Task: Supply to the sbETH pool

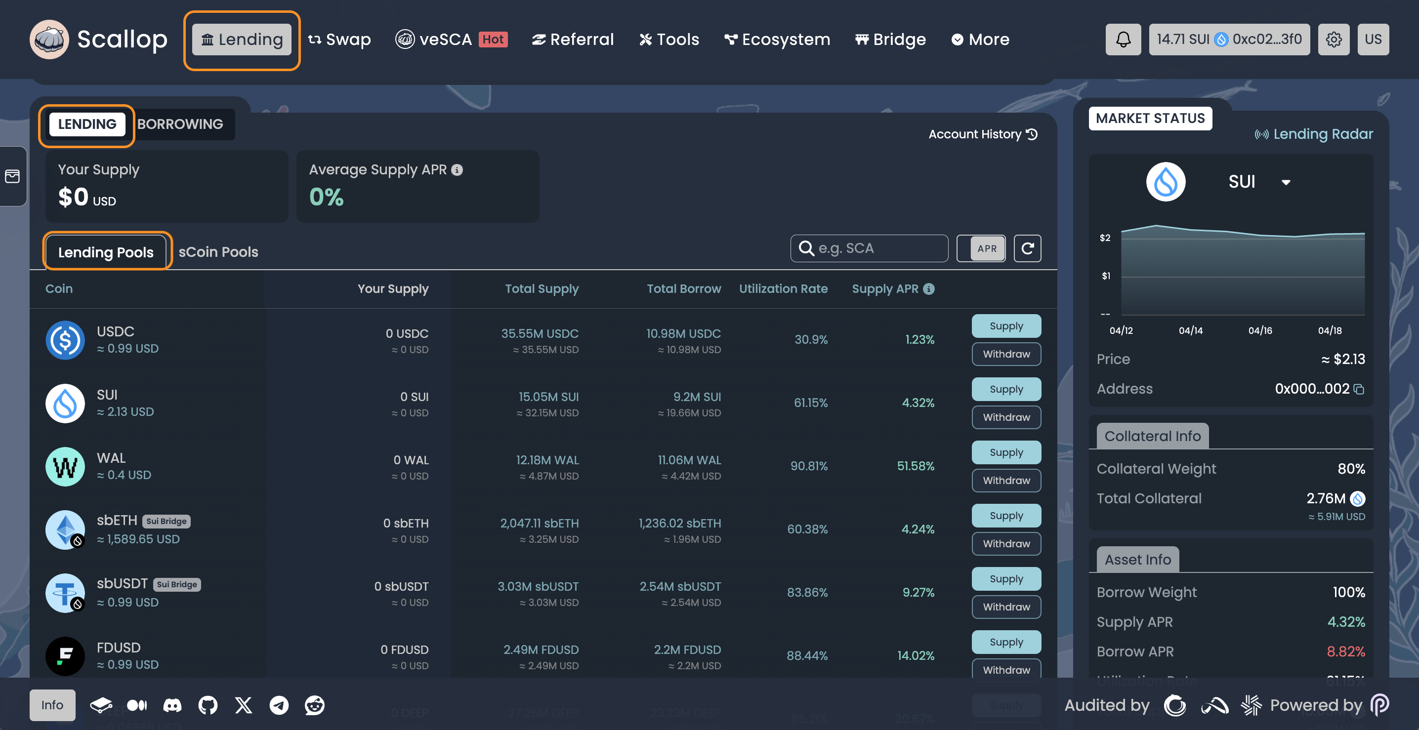Action: coord(1006,516)
